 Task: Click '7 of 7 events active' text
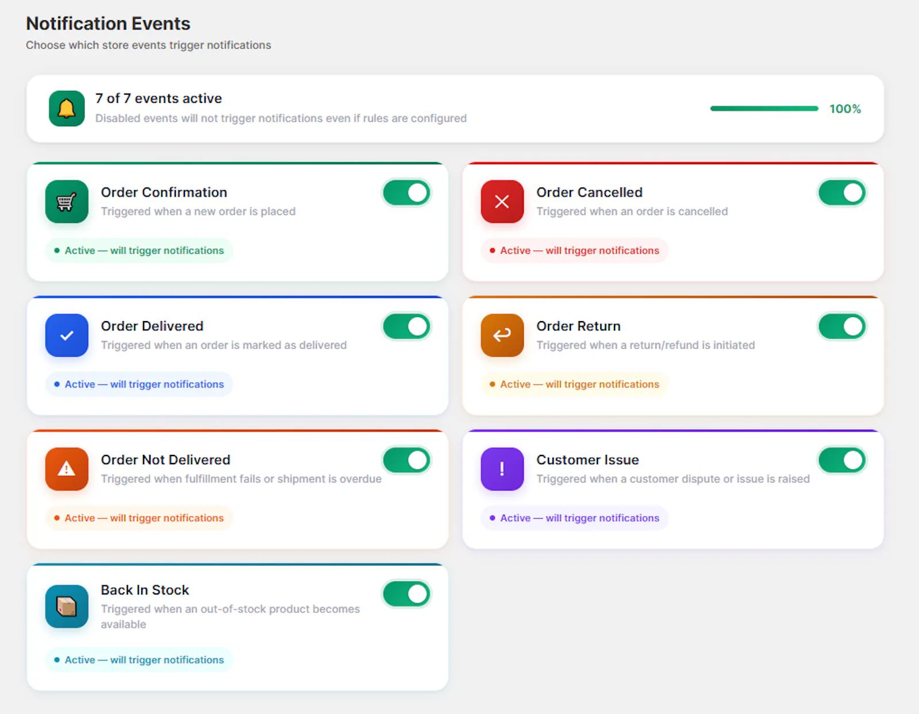coord(159,98)
